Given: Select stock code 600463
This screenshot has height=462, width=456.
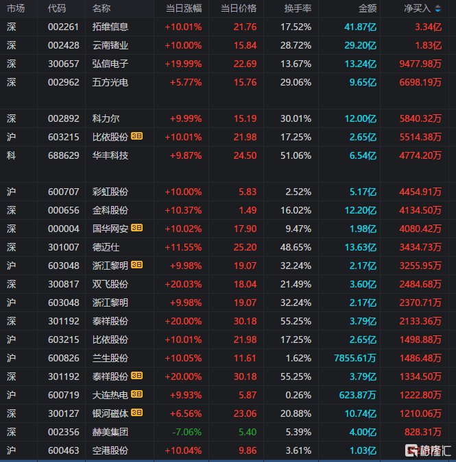Looking at the screenshot, I should pyautogui.click(x=64, y=451).
